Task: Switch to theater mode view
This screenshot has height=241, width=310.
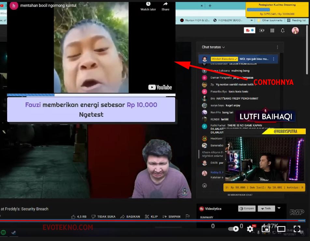Action: pos(281,229)
